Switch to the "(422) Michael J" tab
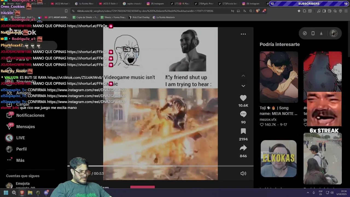 [60, 4]
